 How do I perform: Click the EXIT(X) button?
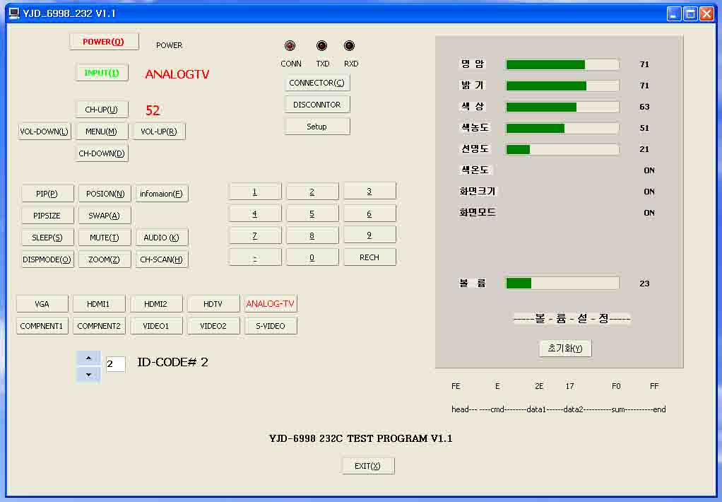pos(368,466)
